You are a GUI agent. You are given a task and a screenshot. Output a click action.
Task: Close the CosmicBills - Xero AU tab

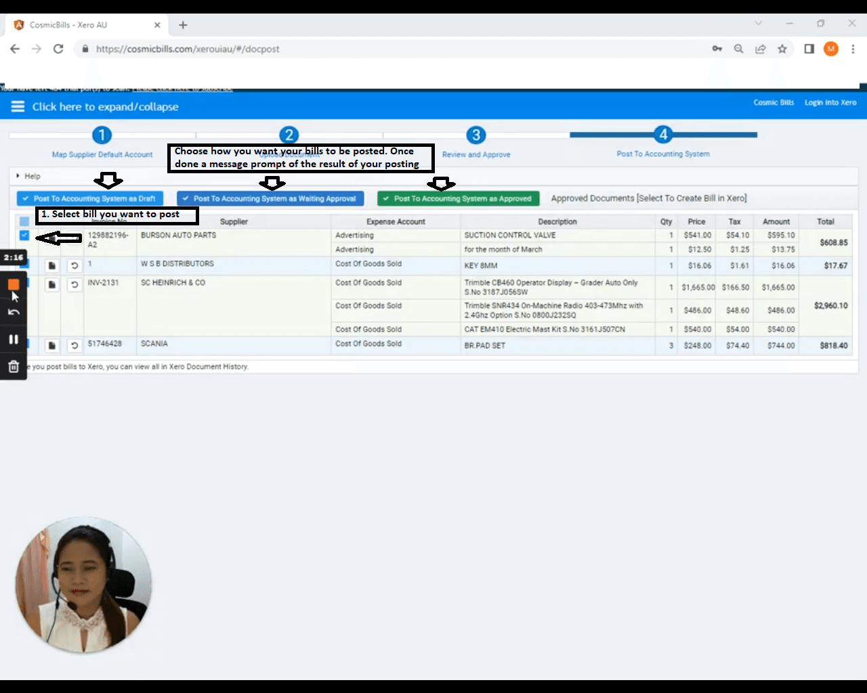157,25
